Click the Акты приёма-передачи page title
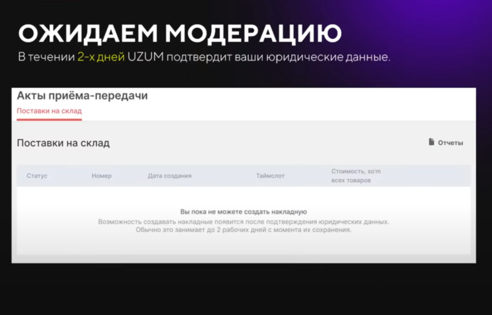Image resolution: width=492 pixels, height=315 pixels. coord(82,96)
